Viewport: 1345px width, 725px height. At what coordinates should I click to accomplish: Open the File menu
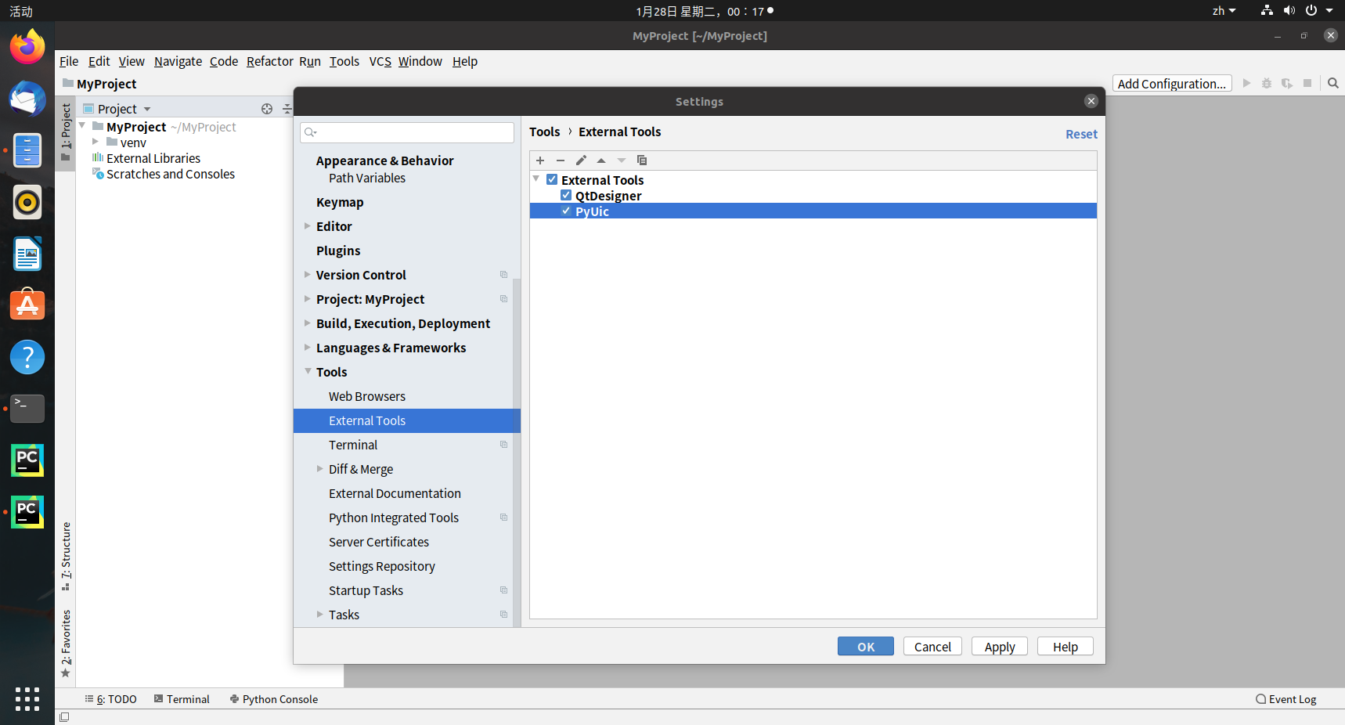coord(69,61)
